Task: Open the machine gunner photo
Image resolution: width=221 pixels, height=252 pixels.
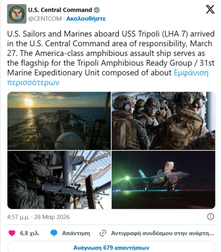Action: pyautogui.click(x=59, y=180)
